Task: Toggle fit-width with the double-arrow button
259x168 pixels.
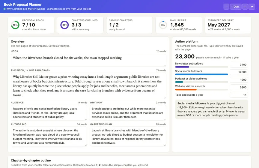Action: 252,7
